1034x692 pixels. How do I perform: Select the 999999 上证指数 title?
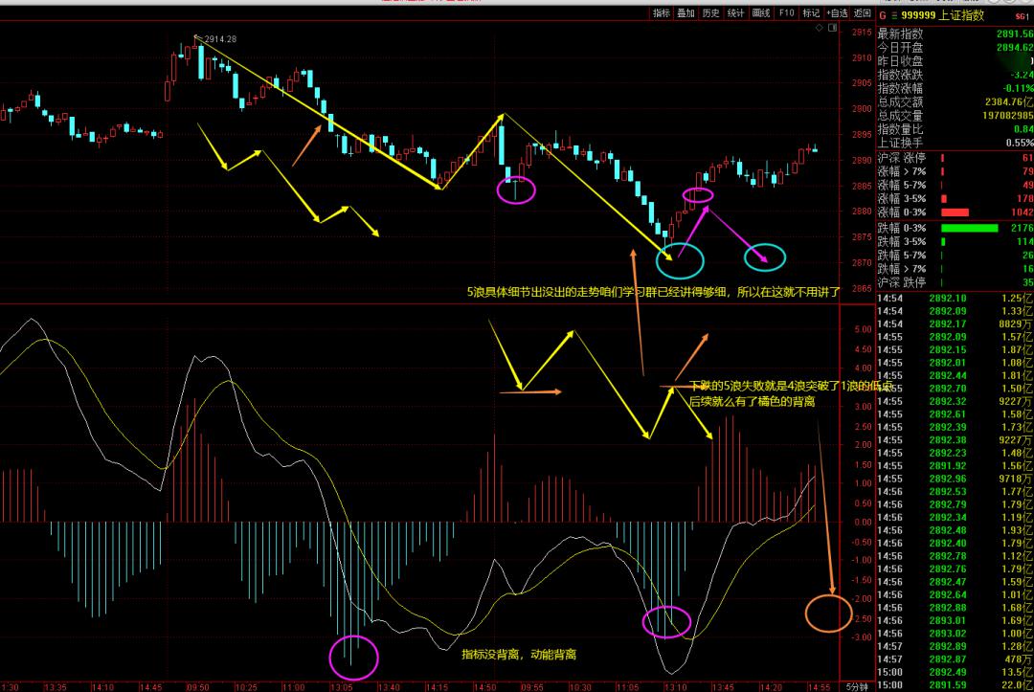coord(942,15)
